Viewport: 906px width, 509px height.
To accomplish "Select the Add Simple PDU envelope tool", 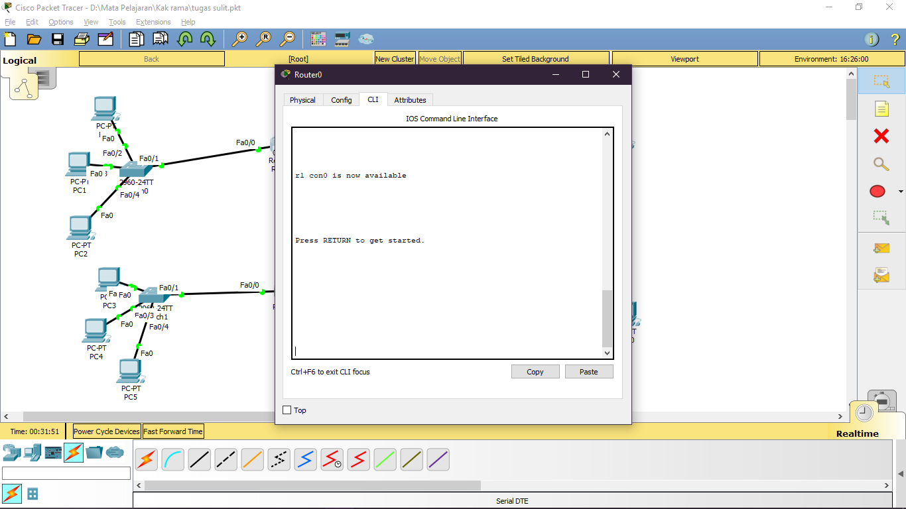I will coord(881,248).
